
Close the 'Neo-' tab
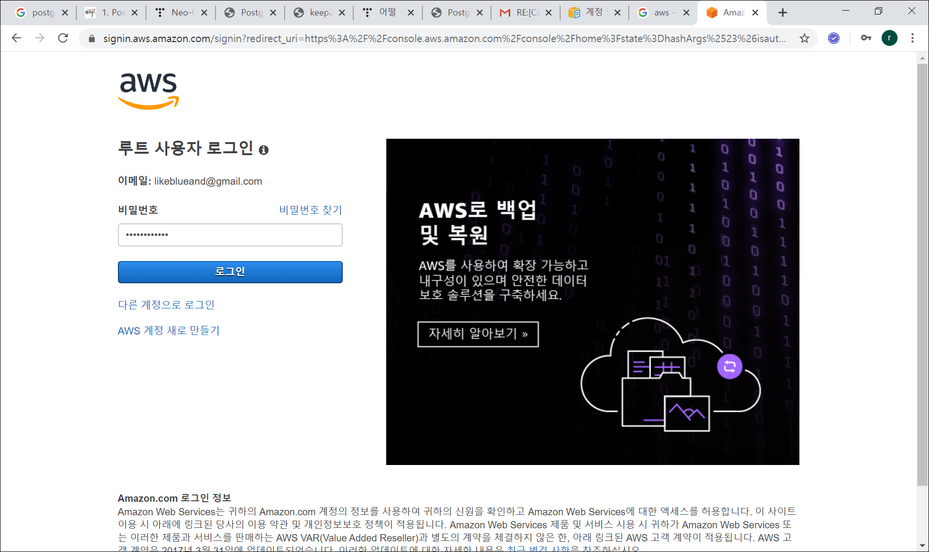coord(204,13)
